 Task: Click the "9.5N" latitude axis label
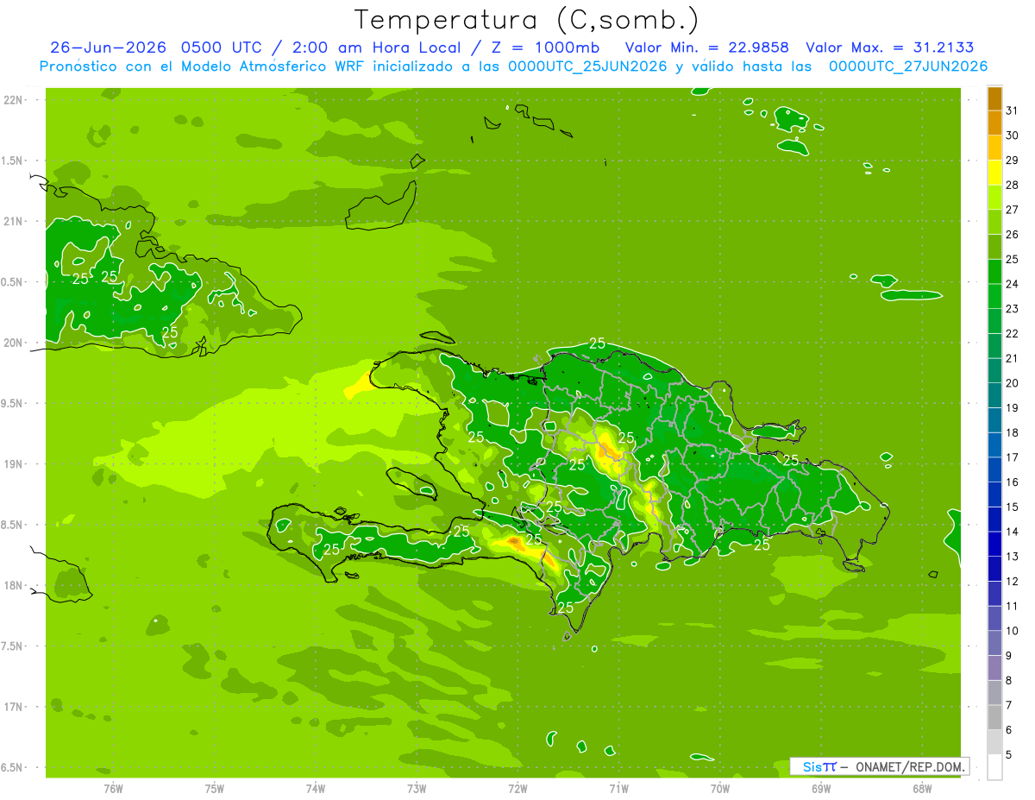click(12, 404)
